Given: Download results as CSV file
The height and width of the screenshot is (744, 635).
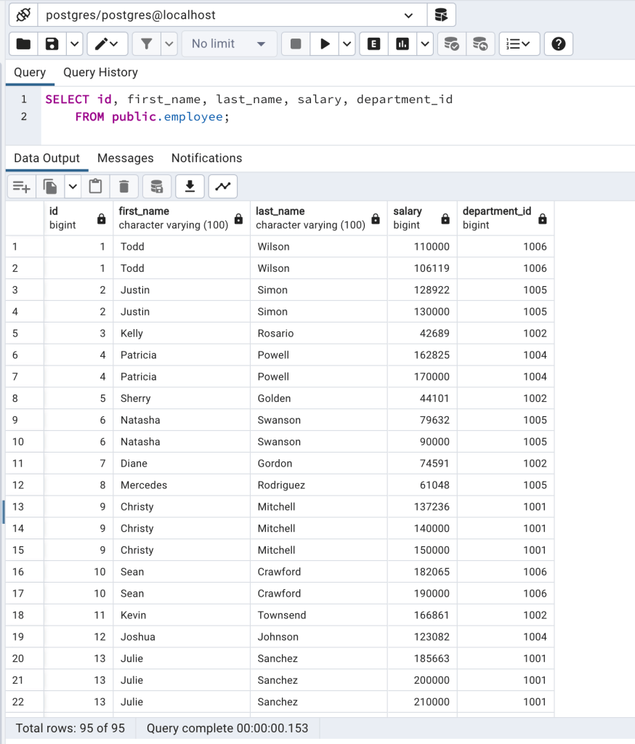Looking at the screenshot, I should (190, 187).
